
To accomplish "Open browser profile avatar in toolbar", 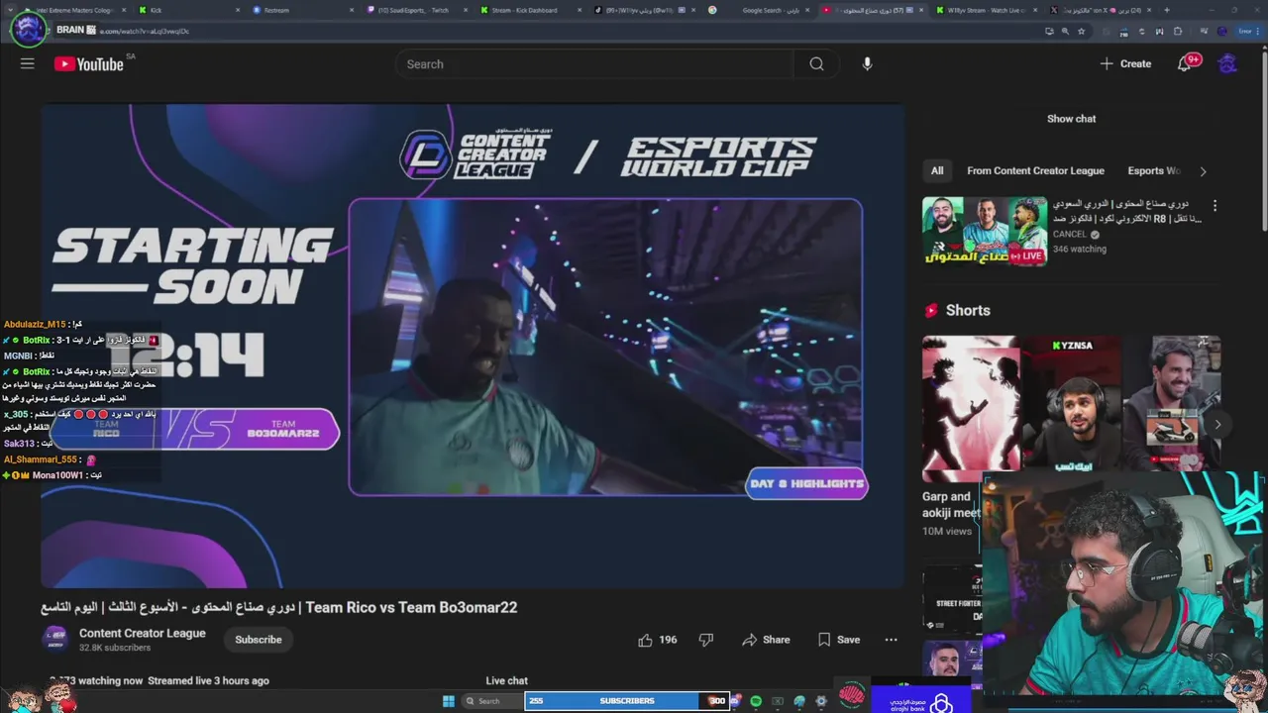I will coord(1222,31).
